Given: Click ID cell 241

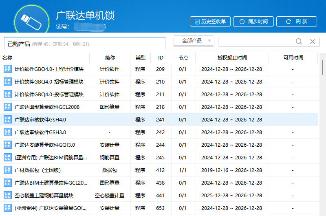Looking at the screenshot, I should pos(160,119).
